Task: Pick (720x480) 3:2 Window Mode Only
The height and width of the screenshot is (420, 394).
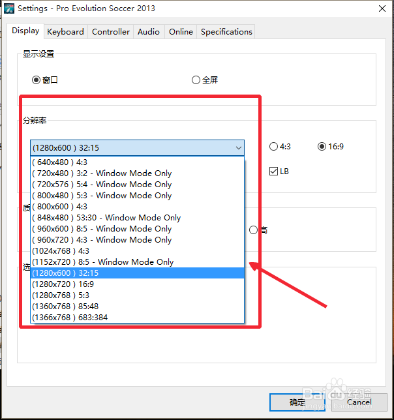Action: (138, 173)
